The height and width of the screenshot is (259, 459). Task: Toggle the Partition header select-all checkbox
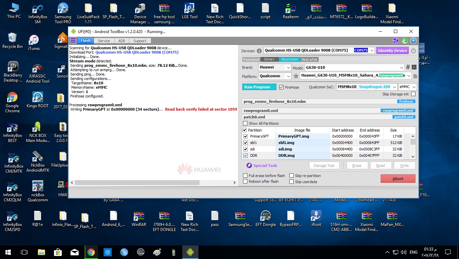tap(245, 130)
